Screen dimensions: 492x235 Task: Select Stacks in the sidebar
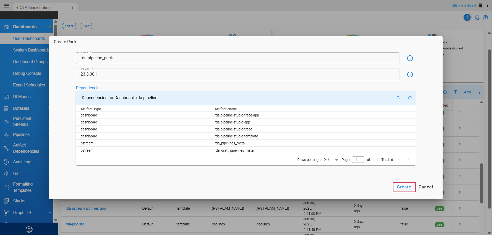pyautogui.click(x=19, y=201)
